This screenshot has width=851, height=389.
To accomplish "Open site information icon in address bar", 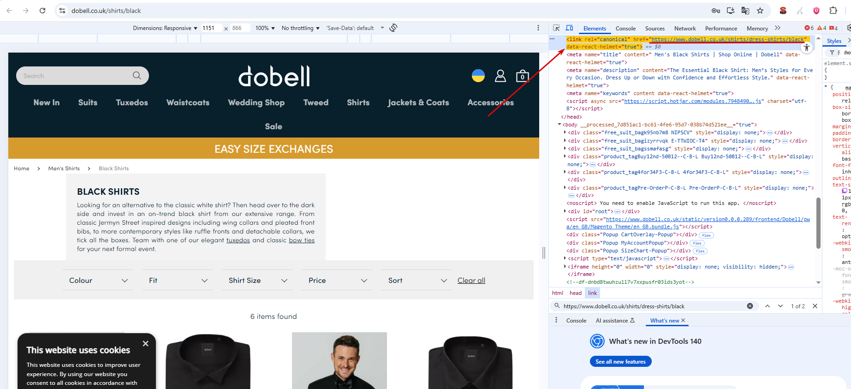I will [x=62, y=11].
